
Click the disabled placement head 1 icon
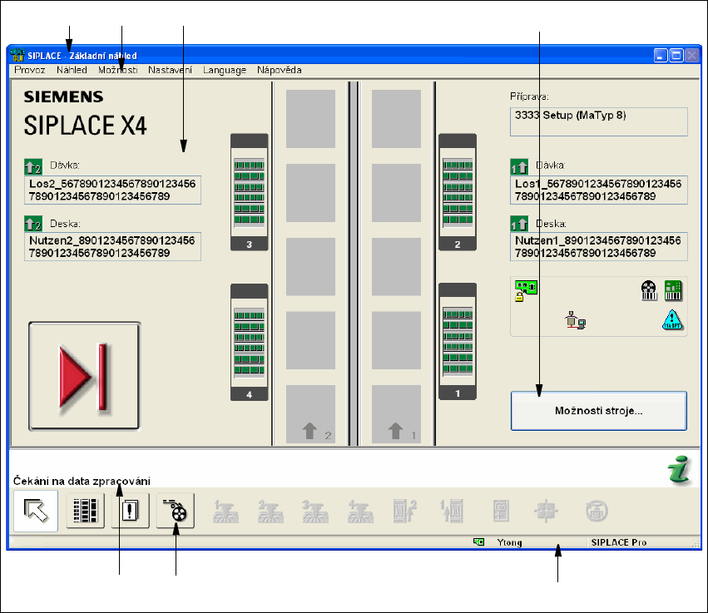coord(225,512)
